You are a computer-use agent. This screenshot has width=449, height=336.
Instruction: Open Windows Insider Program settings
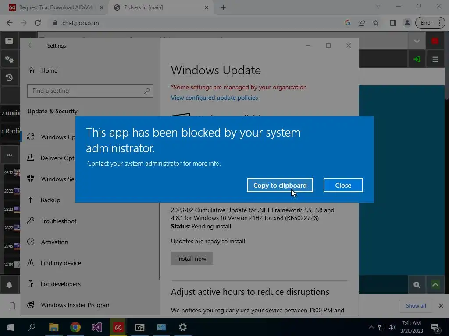click(x=75, y=305)
